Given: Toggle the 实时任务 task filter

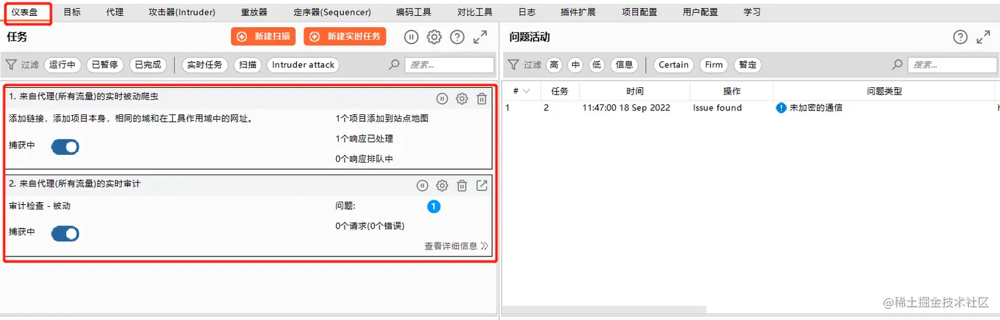Looking at the screenshot, I should pos(205,65).
